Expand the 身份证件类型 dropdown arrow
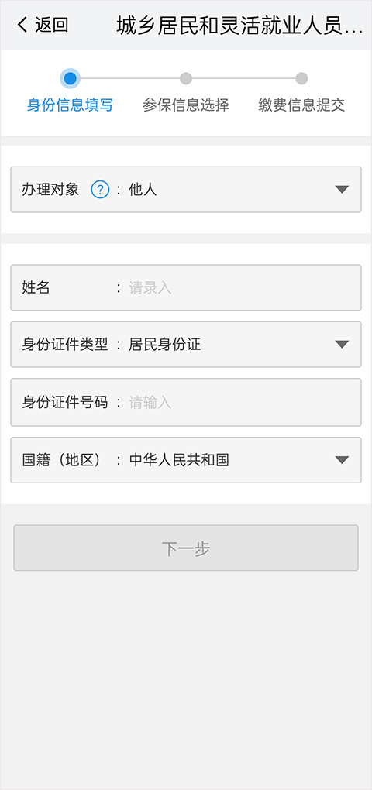This screenshot has width=372, height=790. coord(342,345)
